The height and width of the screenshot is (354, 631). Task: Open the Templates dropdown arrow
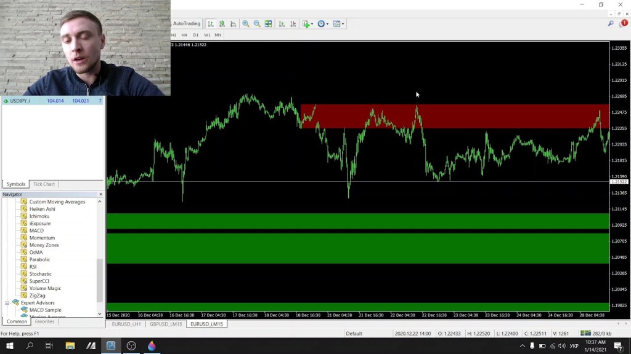pyautogui.click(x=343, y=23)
